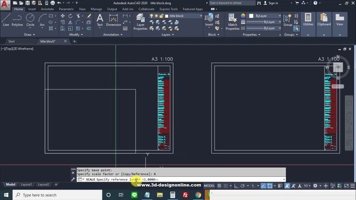Screen dimensions: 356x200
Task: Close the command line window
Action: click(73, 173)
